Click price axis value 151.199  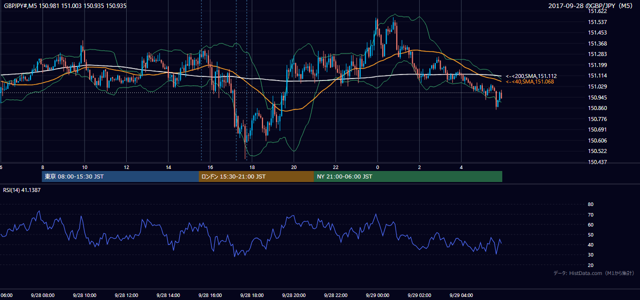click(x=597, y=65)
